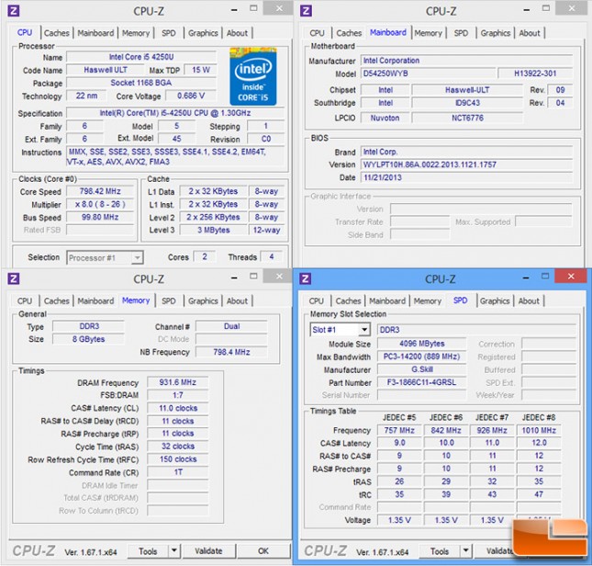
Task: Click the Part Number value F3-1866C11-4GRSL
Action: point(421,382)
